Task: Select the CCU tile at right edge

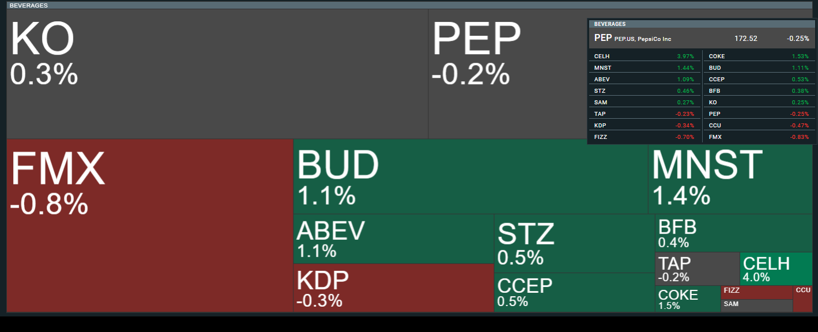Action: (802, 299)
